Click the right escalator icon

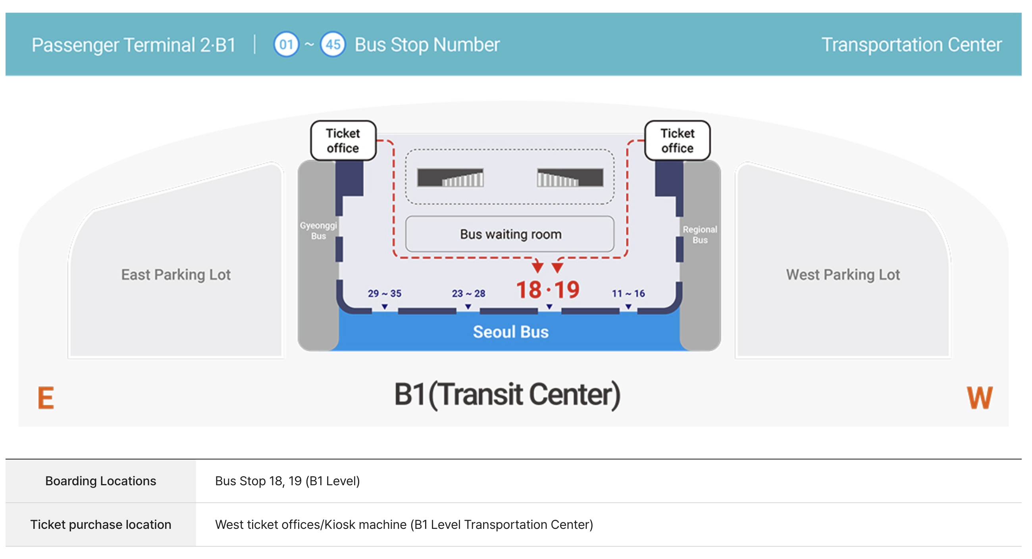570,177
